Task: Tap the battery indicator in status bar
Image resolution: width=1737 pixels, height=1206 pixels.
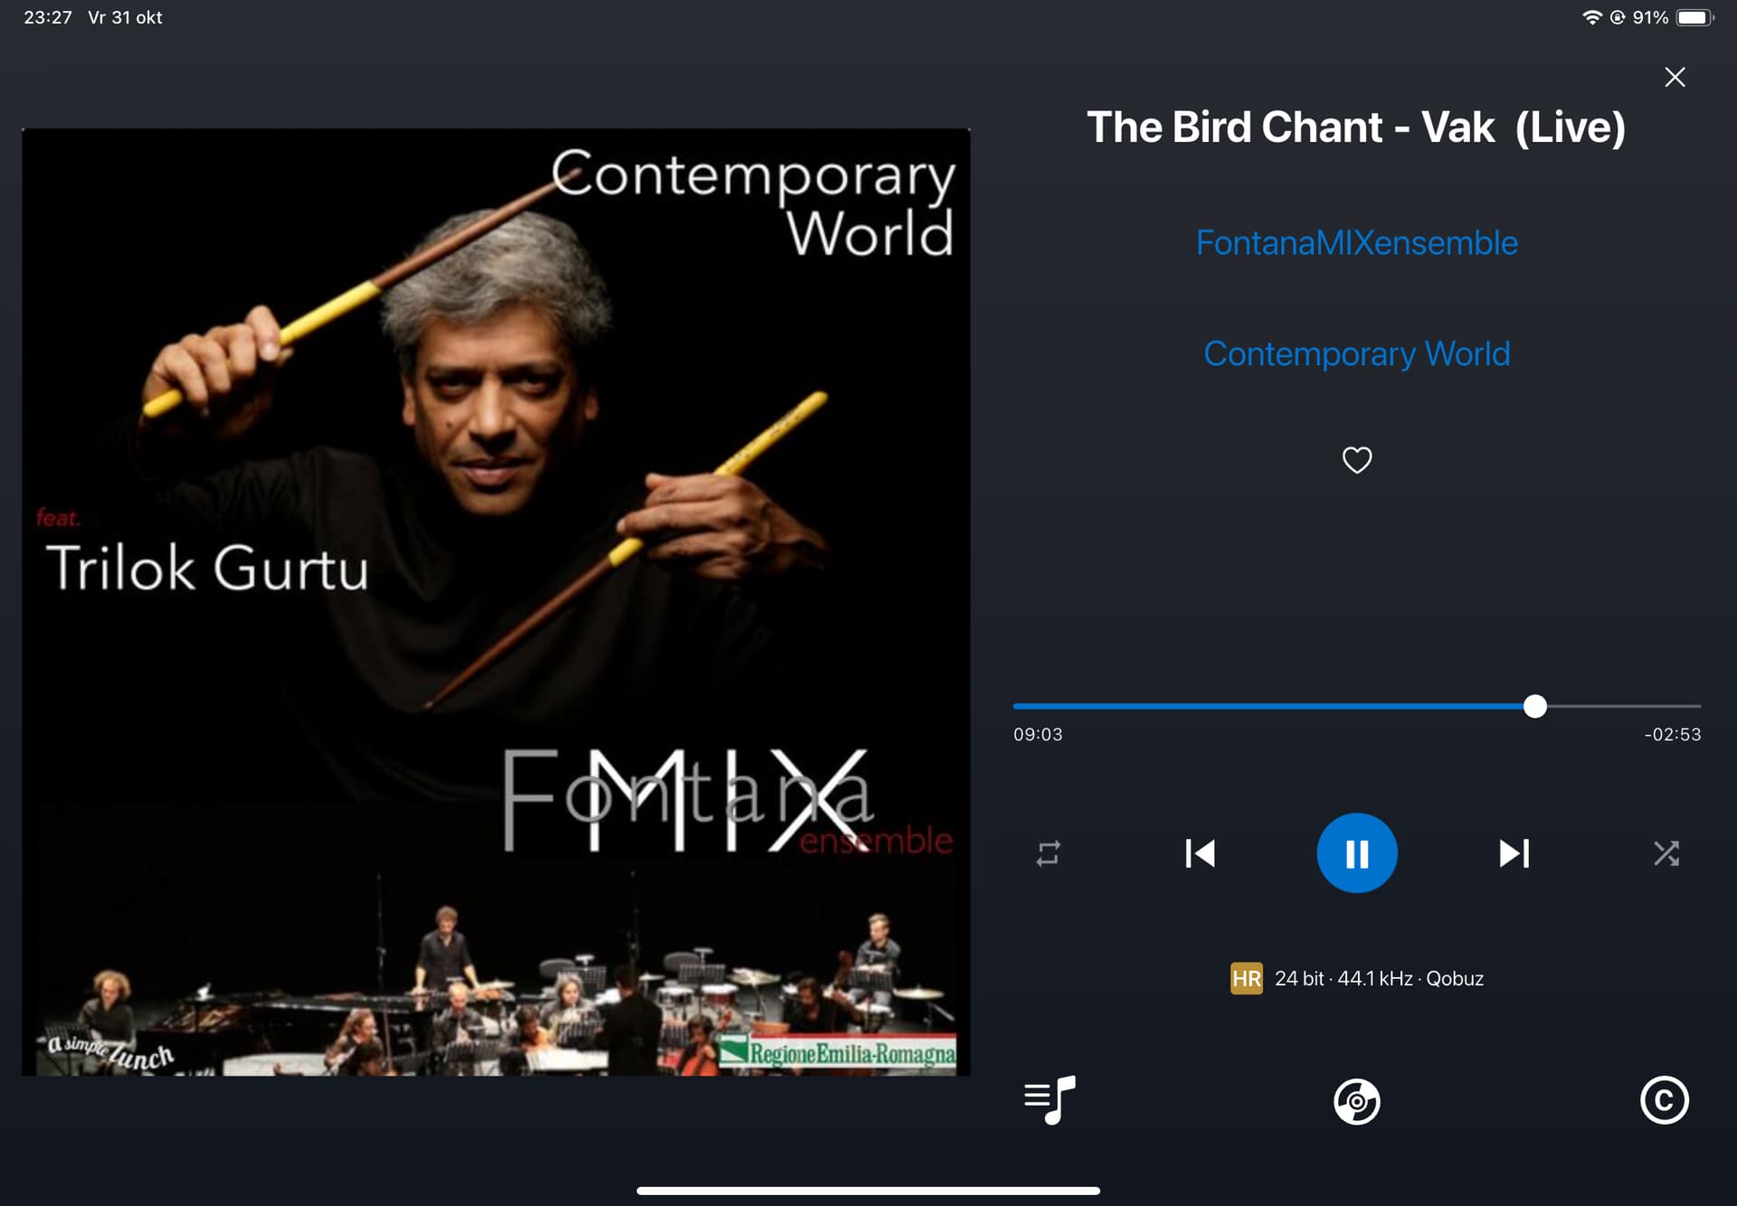Action: pos(1694,17)
